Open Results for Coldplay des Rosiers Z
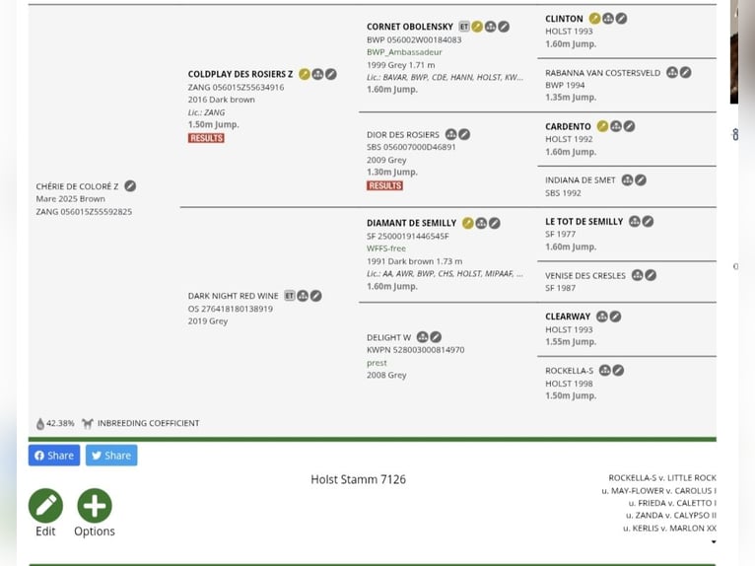Viewport: 755px width, 566px height. (x=206, y=138)
